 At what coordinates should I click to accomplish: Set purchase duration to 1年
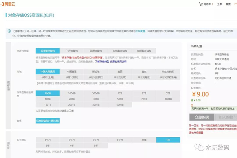click(168, 140)
